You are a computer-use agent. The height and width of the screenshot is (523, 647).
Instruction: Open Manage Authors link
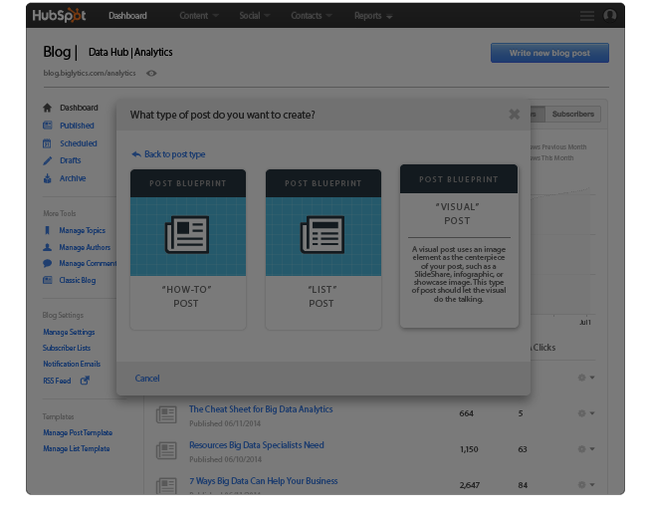point(85,247)
